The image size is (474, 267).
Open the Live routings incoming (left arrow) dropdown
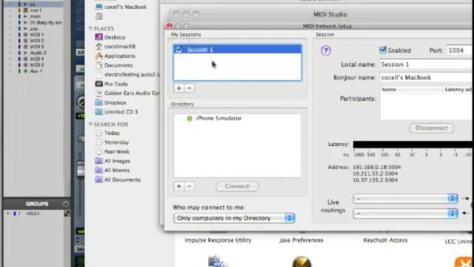(405, 214)
